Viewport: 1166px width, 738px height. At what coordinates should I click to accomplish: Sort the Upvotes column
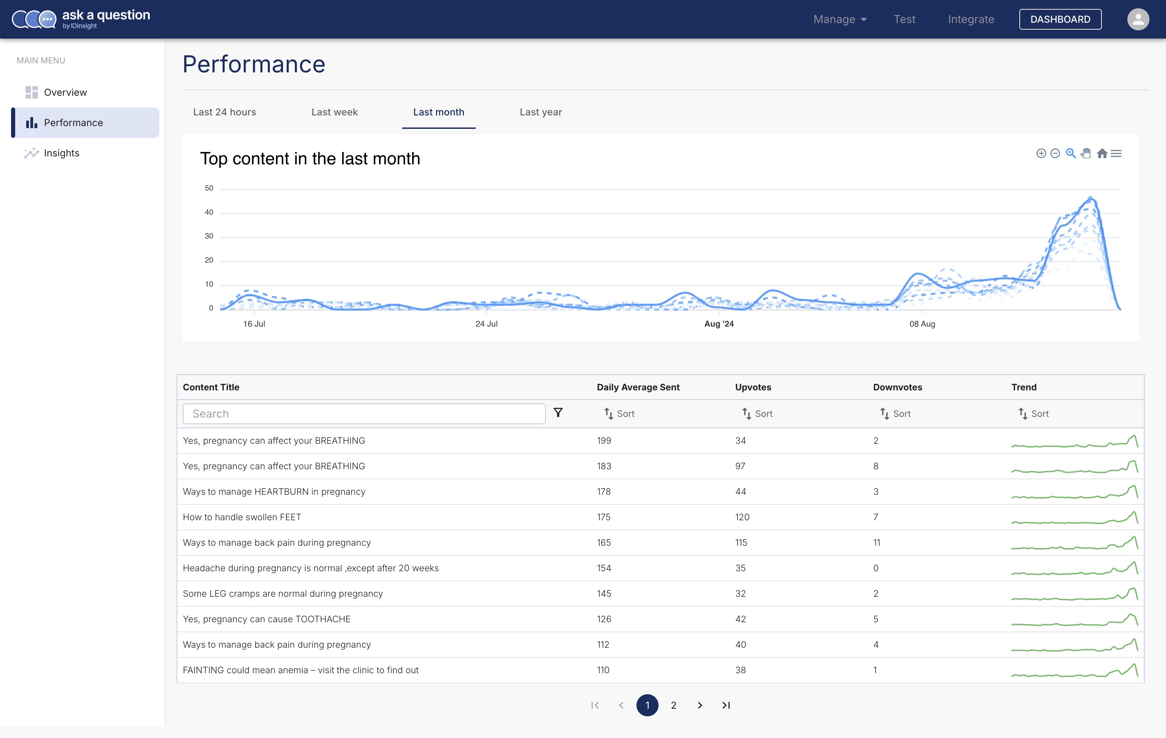pos(757,413)
